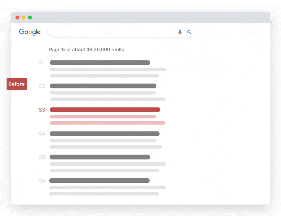281x216 pixels.
Task: Click the Google logo to return home
Action: point(29,32)
